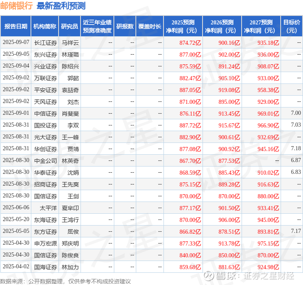The width and height of the screenshot is (303, 285).
Task: Click researcher name 郑庆明
Action: pyautogui.click(x=70, y=243)
